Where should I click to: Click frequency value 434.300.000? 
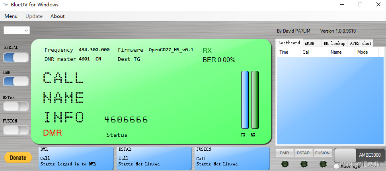point(94,50)
